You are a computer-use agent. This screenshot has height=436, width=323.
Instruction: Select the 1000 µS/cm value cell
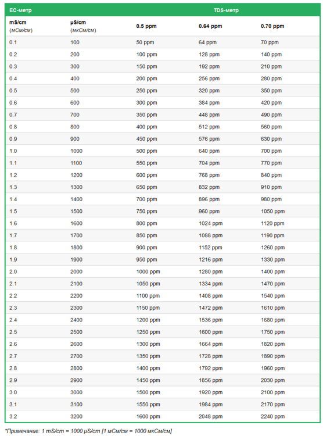click(x=76, y=151)
